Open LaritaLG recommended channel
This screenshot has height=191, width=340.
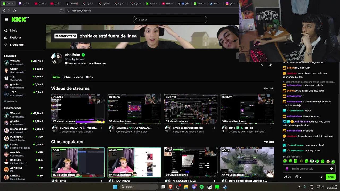tap(23, 177)
